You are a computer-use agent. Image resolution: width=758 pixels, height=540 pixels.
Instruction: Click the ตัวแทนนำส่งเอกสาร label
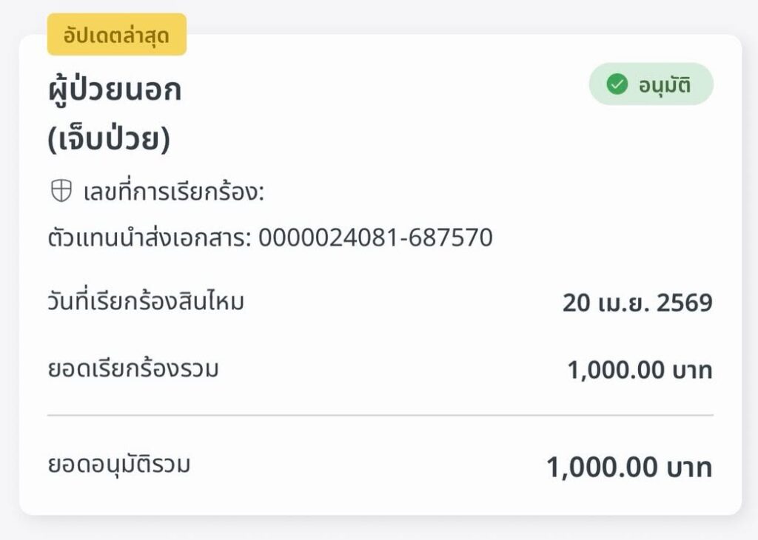pyautogui.click(x=150, y=237)
